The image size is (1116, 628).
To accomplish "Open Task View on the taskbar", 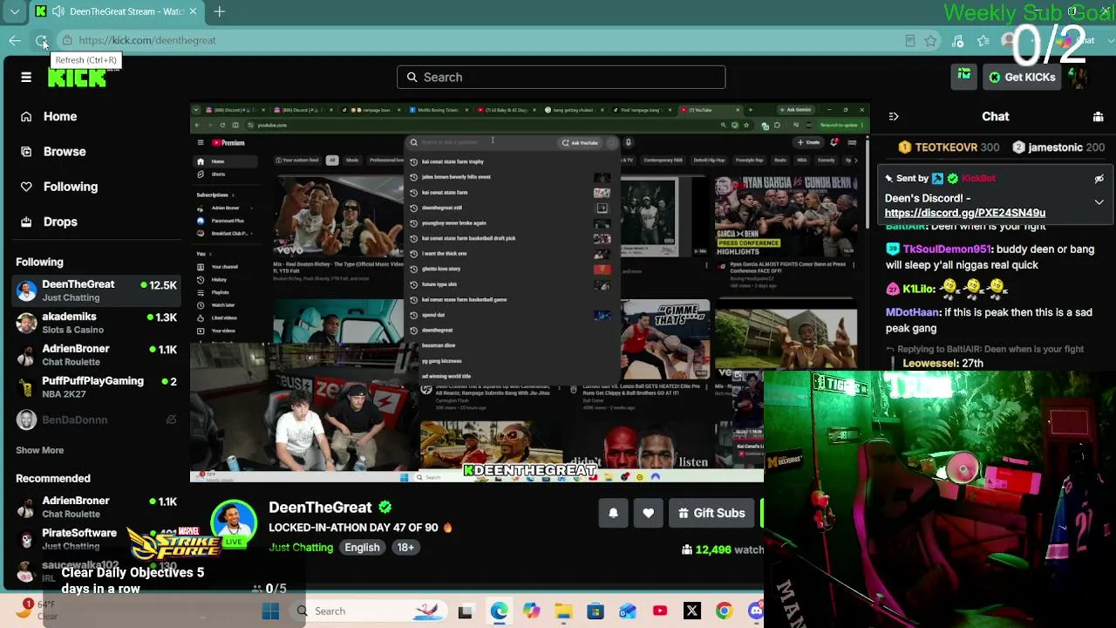I will [465, 611].
